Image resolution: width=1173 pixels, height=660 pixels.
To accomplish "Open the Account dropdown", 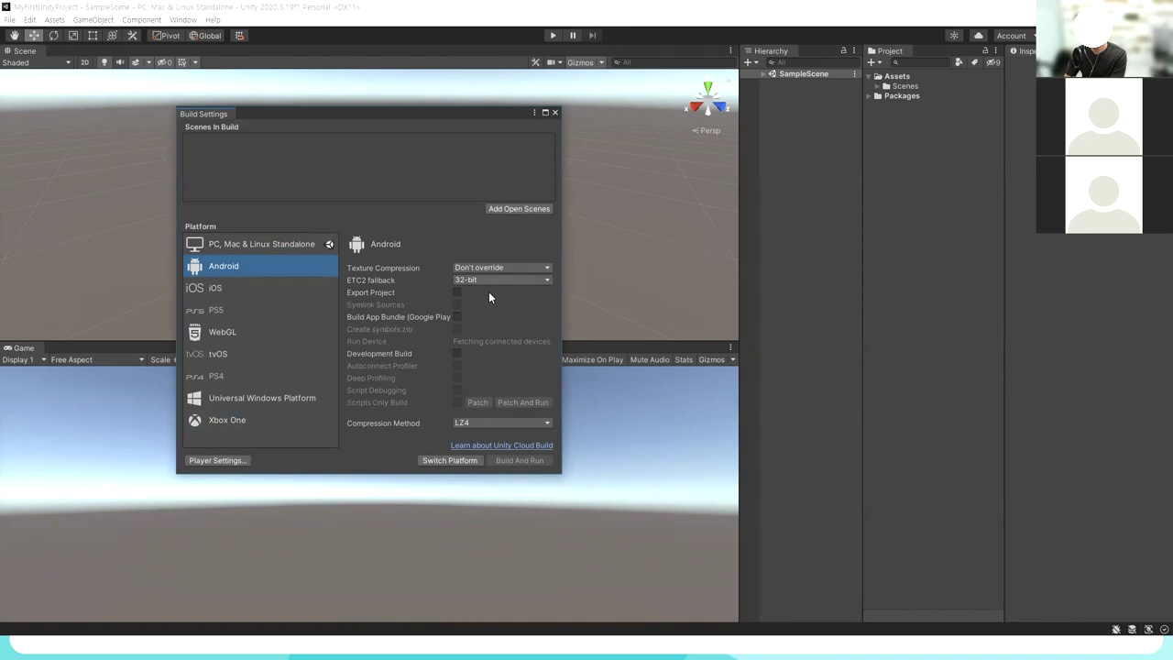I will tap(1014, 36).
